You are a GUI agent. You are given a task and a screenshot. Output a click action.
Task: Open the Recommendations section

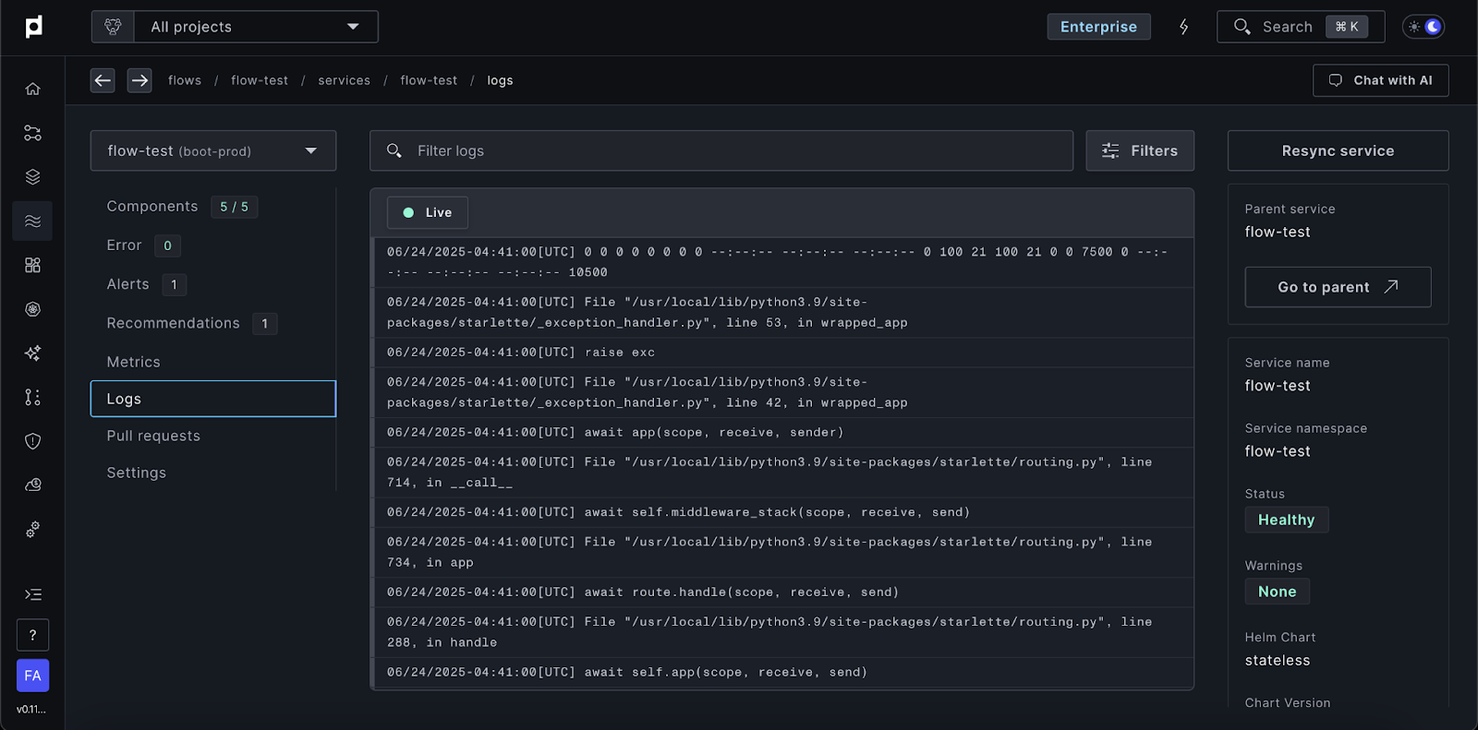pos(173,323)
